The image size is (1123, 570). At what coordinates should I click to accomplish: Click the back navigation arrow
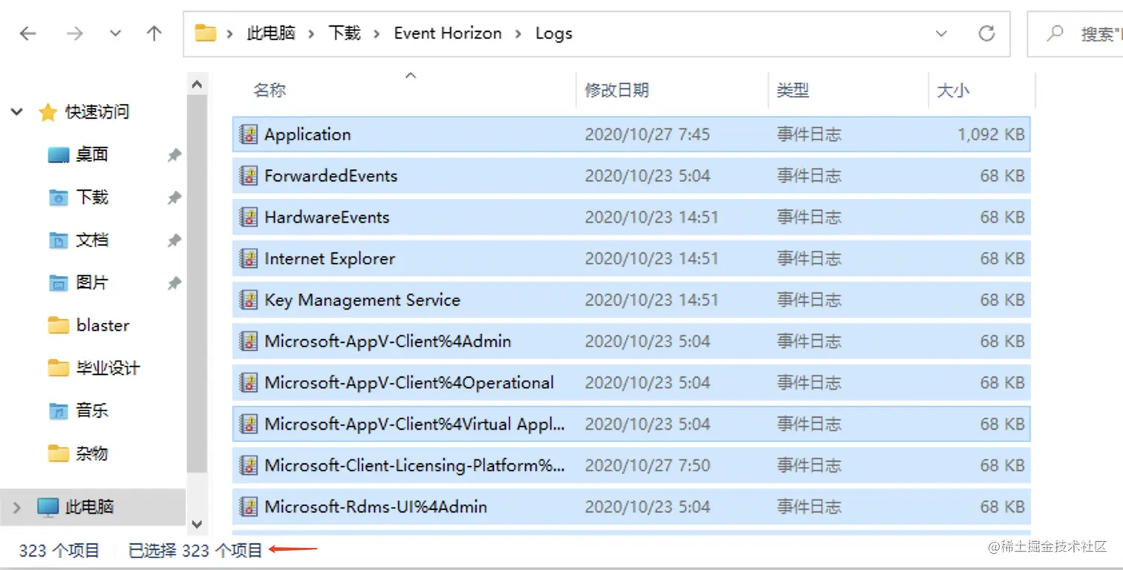(x=27, y=33)
